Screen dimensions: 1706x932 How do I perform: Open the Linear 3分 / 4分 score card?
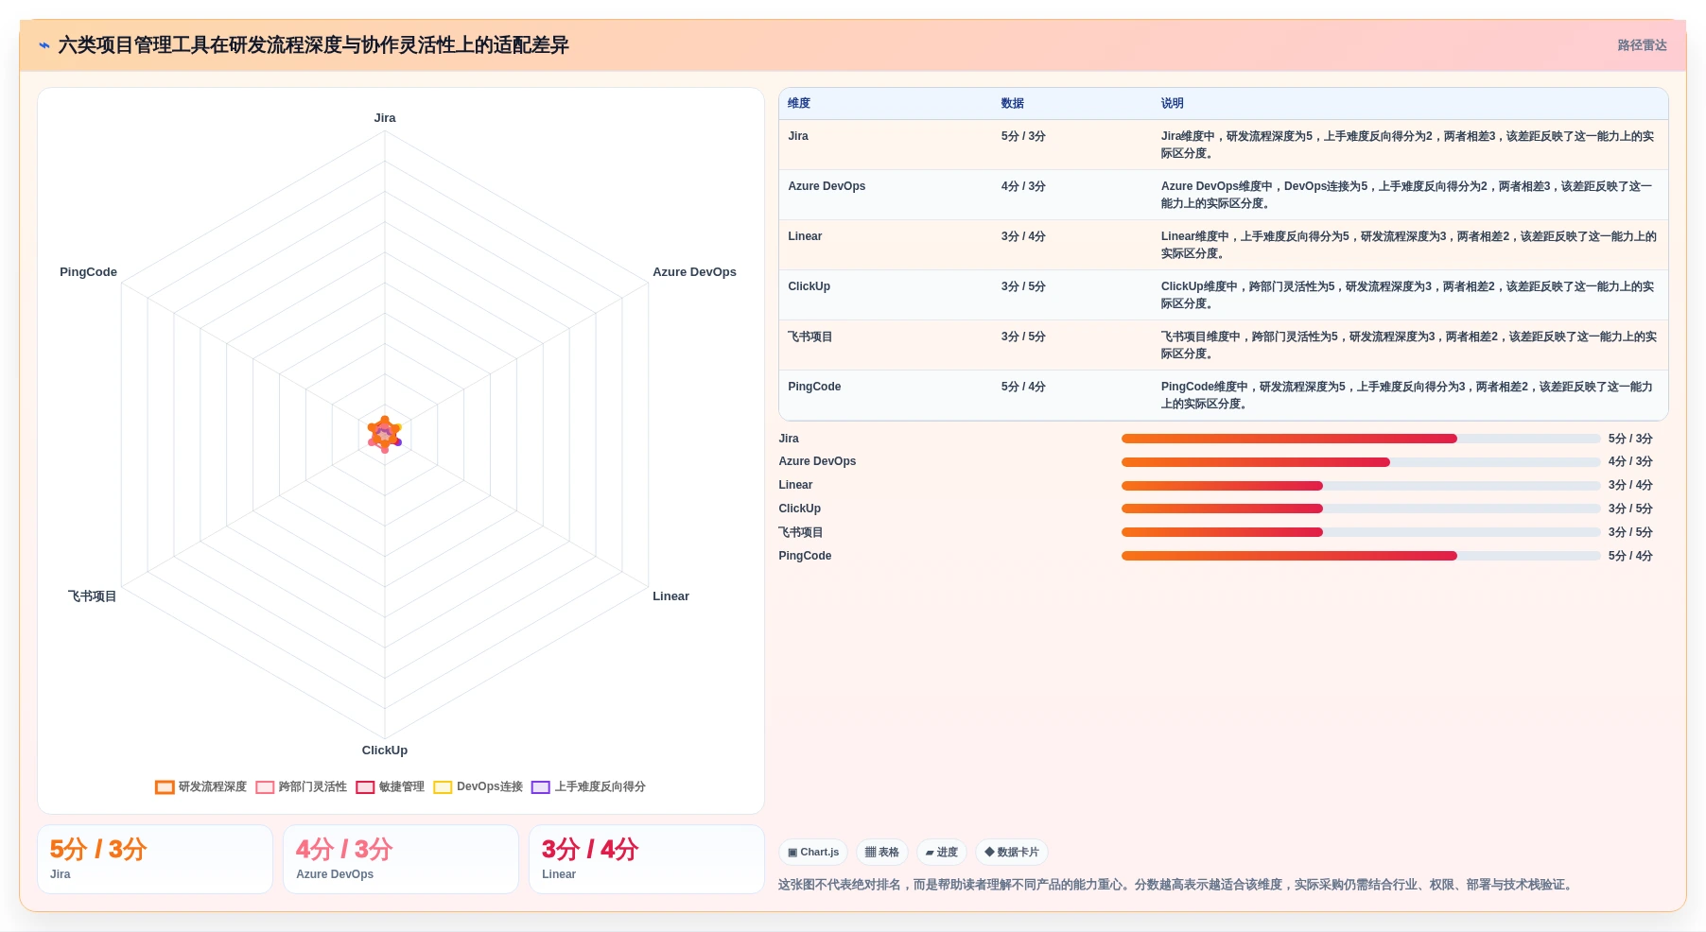tap(647, 859)
